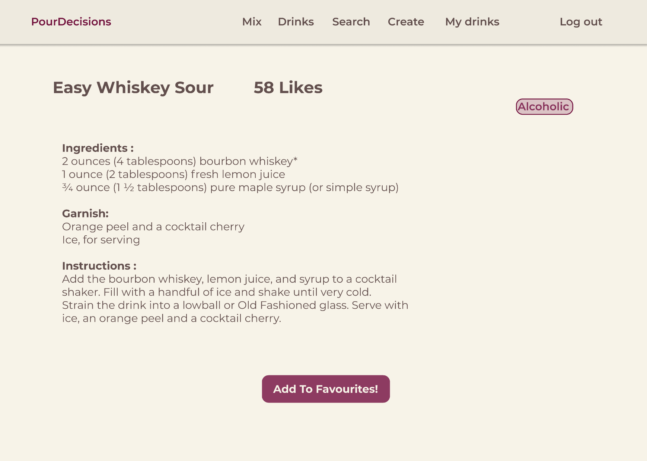This screenshot has height=461, width=647.
Task: Click the Add To Favourites! button
Action: [x=326, y=389]
